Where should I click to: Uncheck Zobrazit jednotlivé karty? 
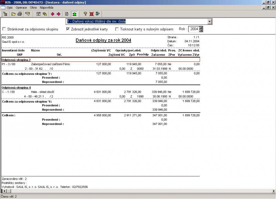(x=68, y=29)
